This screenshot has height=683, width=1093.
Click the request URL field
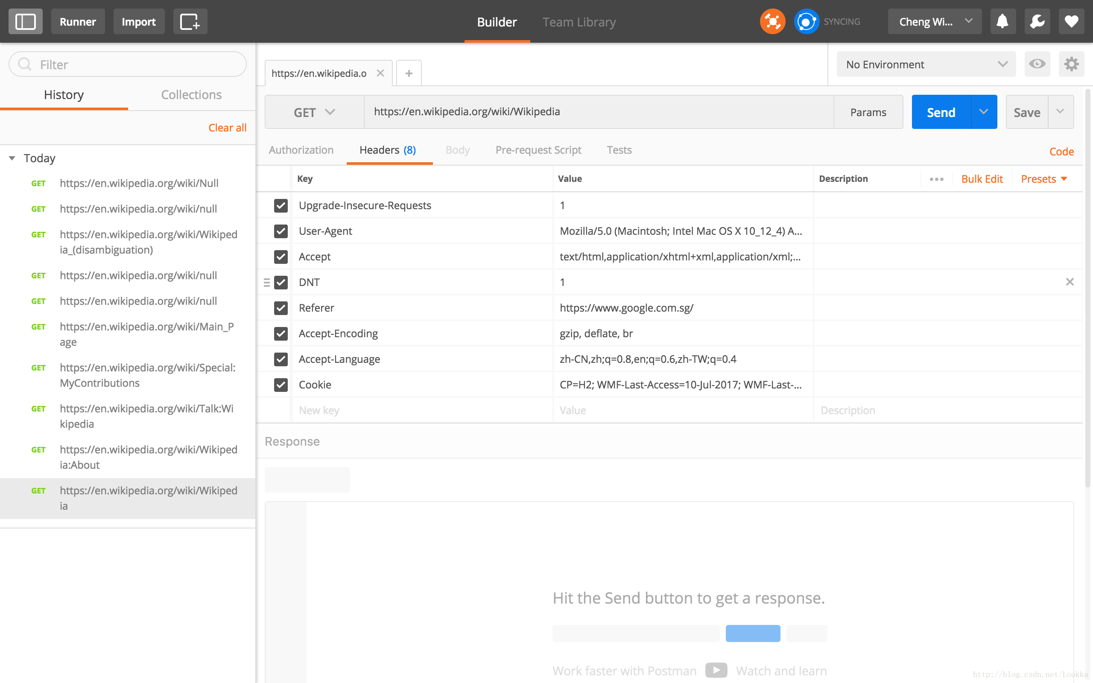pyautogui.click(x=599, y=111)
